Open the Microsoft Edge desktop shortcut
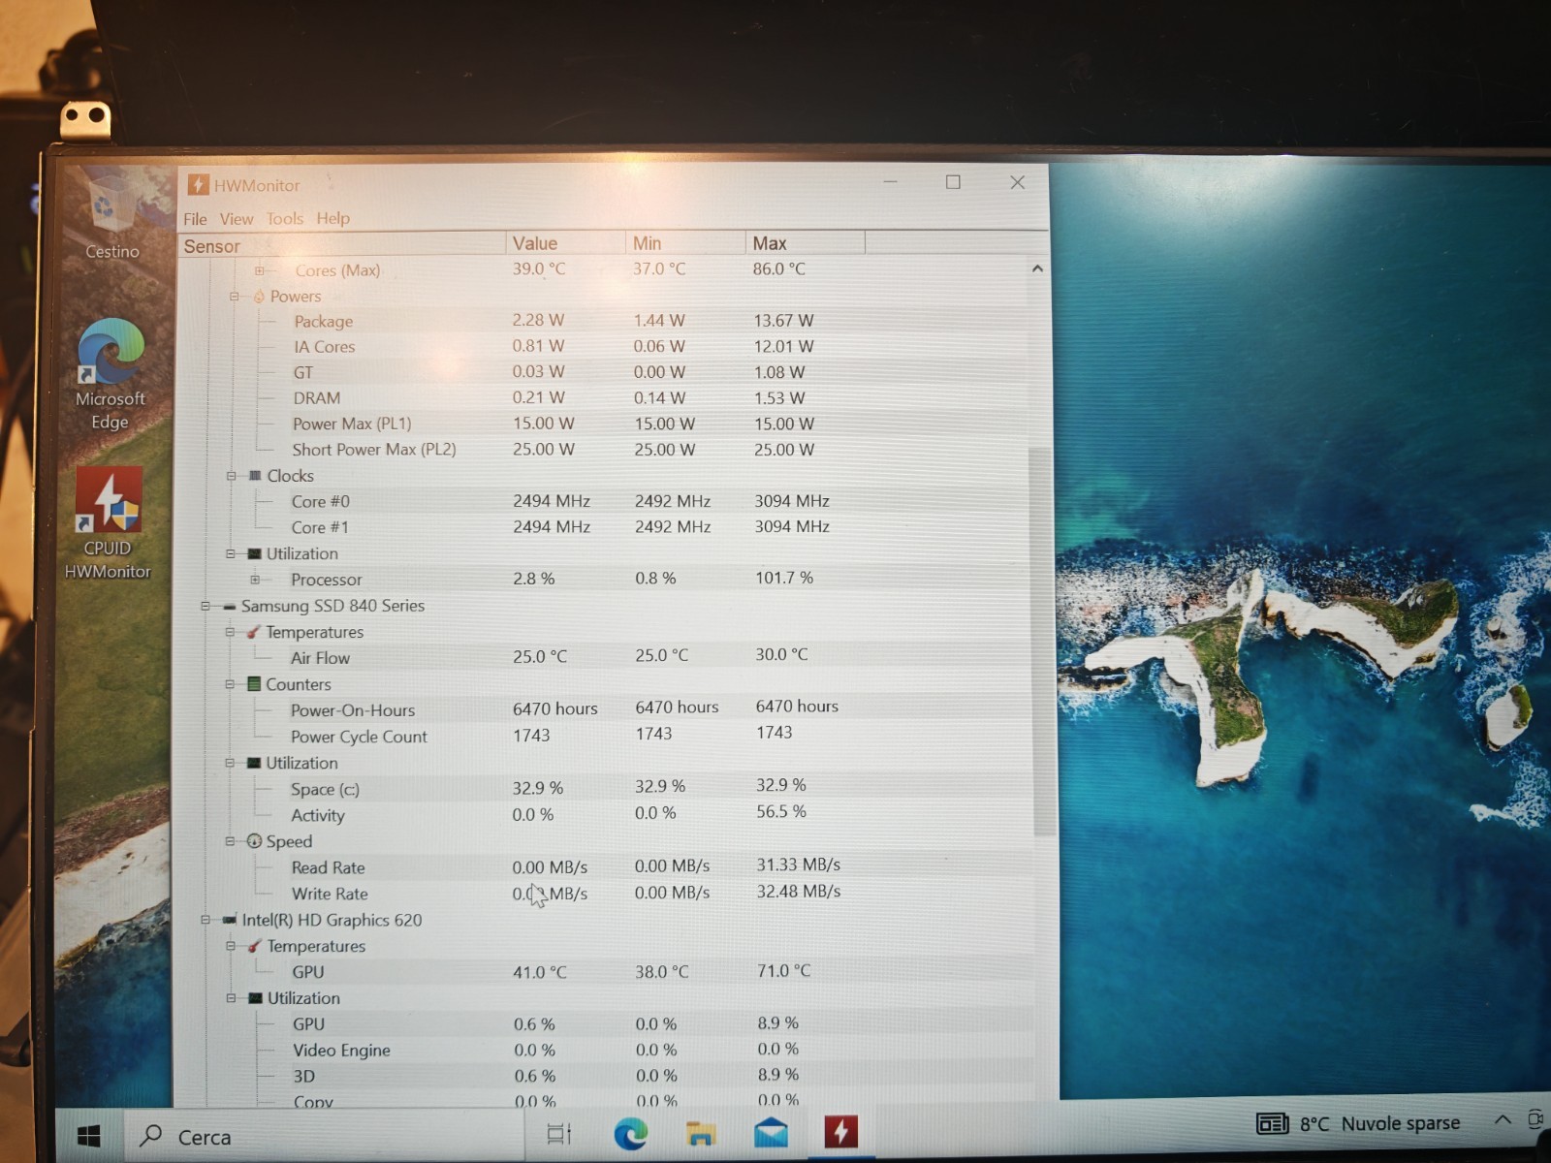Viewport: 1551px width, 1163px height. coord(111,375)
